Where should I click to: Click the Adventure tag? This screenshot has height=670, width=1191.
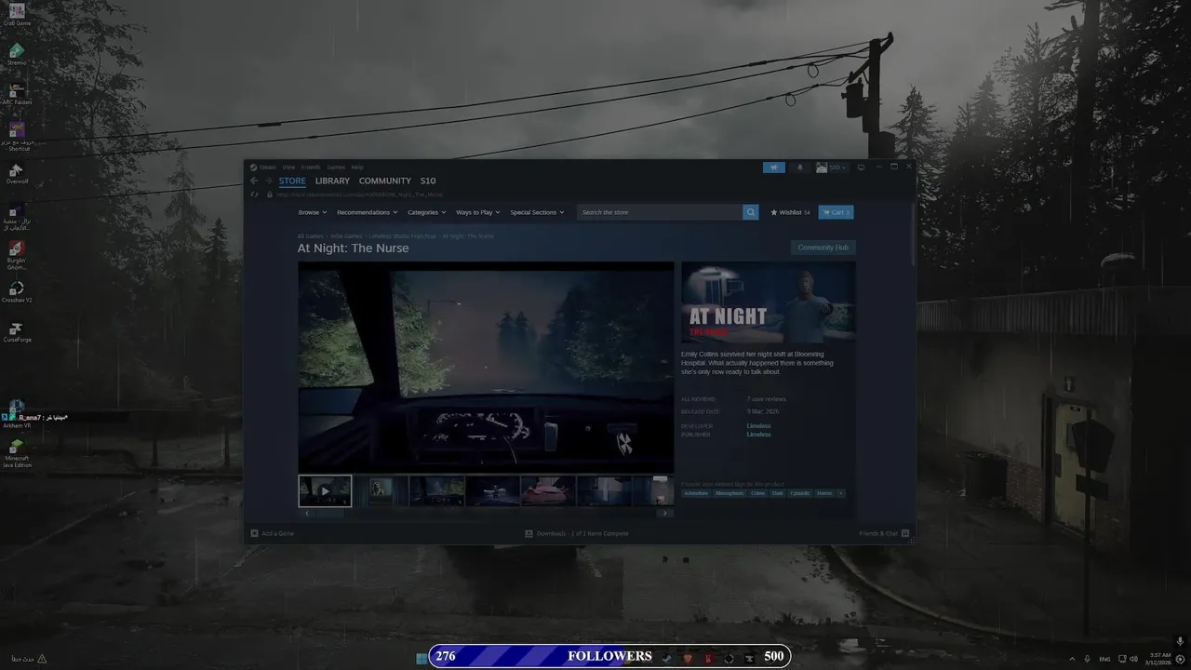696,493
